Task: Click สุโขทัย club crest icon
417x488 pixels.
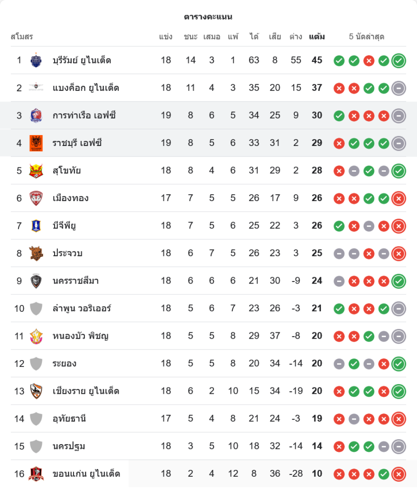Action: pos(36,171)
